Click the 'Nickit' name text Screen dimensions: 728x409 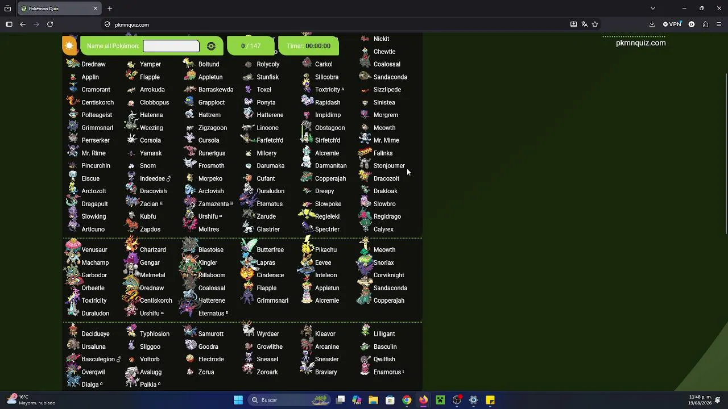point(381,39)
